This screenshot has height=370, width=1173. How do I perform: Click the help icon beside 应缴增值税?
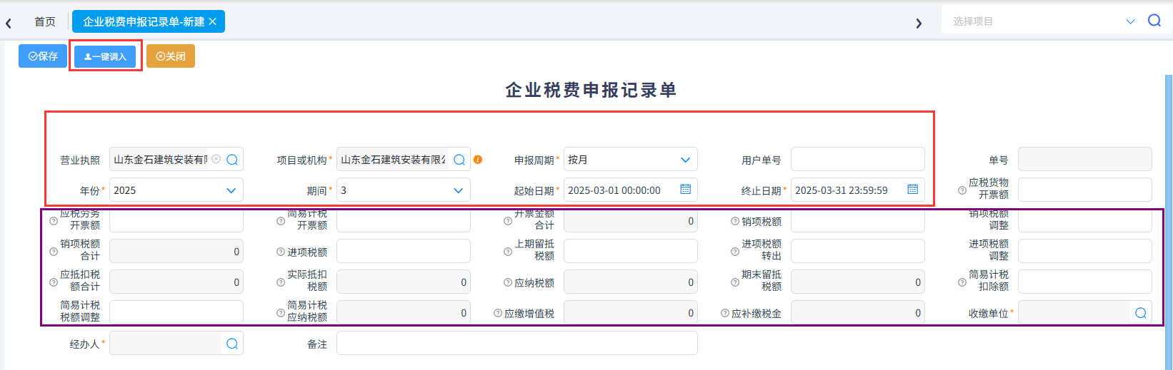(x=498, y=313)
